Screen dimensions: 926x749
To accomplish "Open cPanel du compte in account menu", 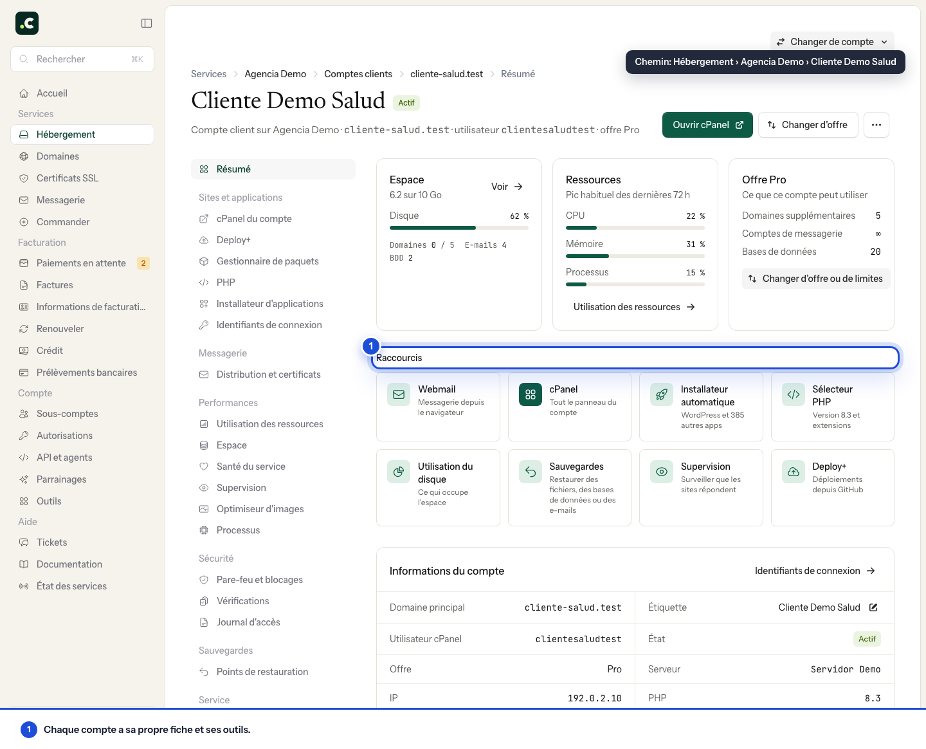I will tap(273, 219).
